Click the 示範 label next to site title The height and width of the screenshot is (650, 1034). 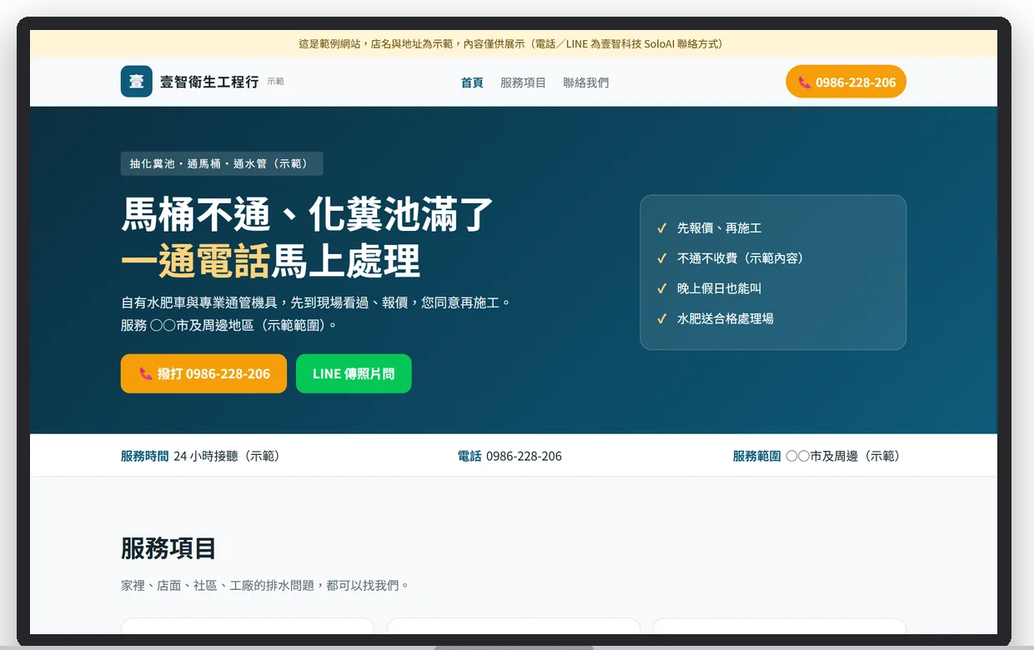coord(275,82)
